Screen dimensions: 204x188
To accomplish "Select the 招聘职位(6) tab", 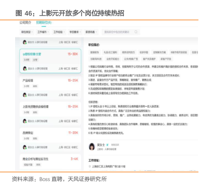I will coord(44,23).
